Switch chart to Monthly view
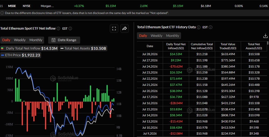The height and width of the screenshot is (137, 269). [36, 40]
